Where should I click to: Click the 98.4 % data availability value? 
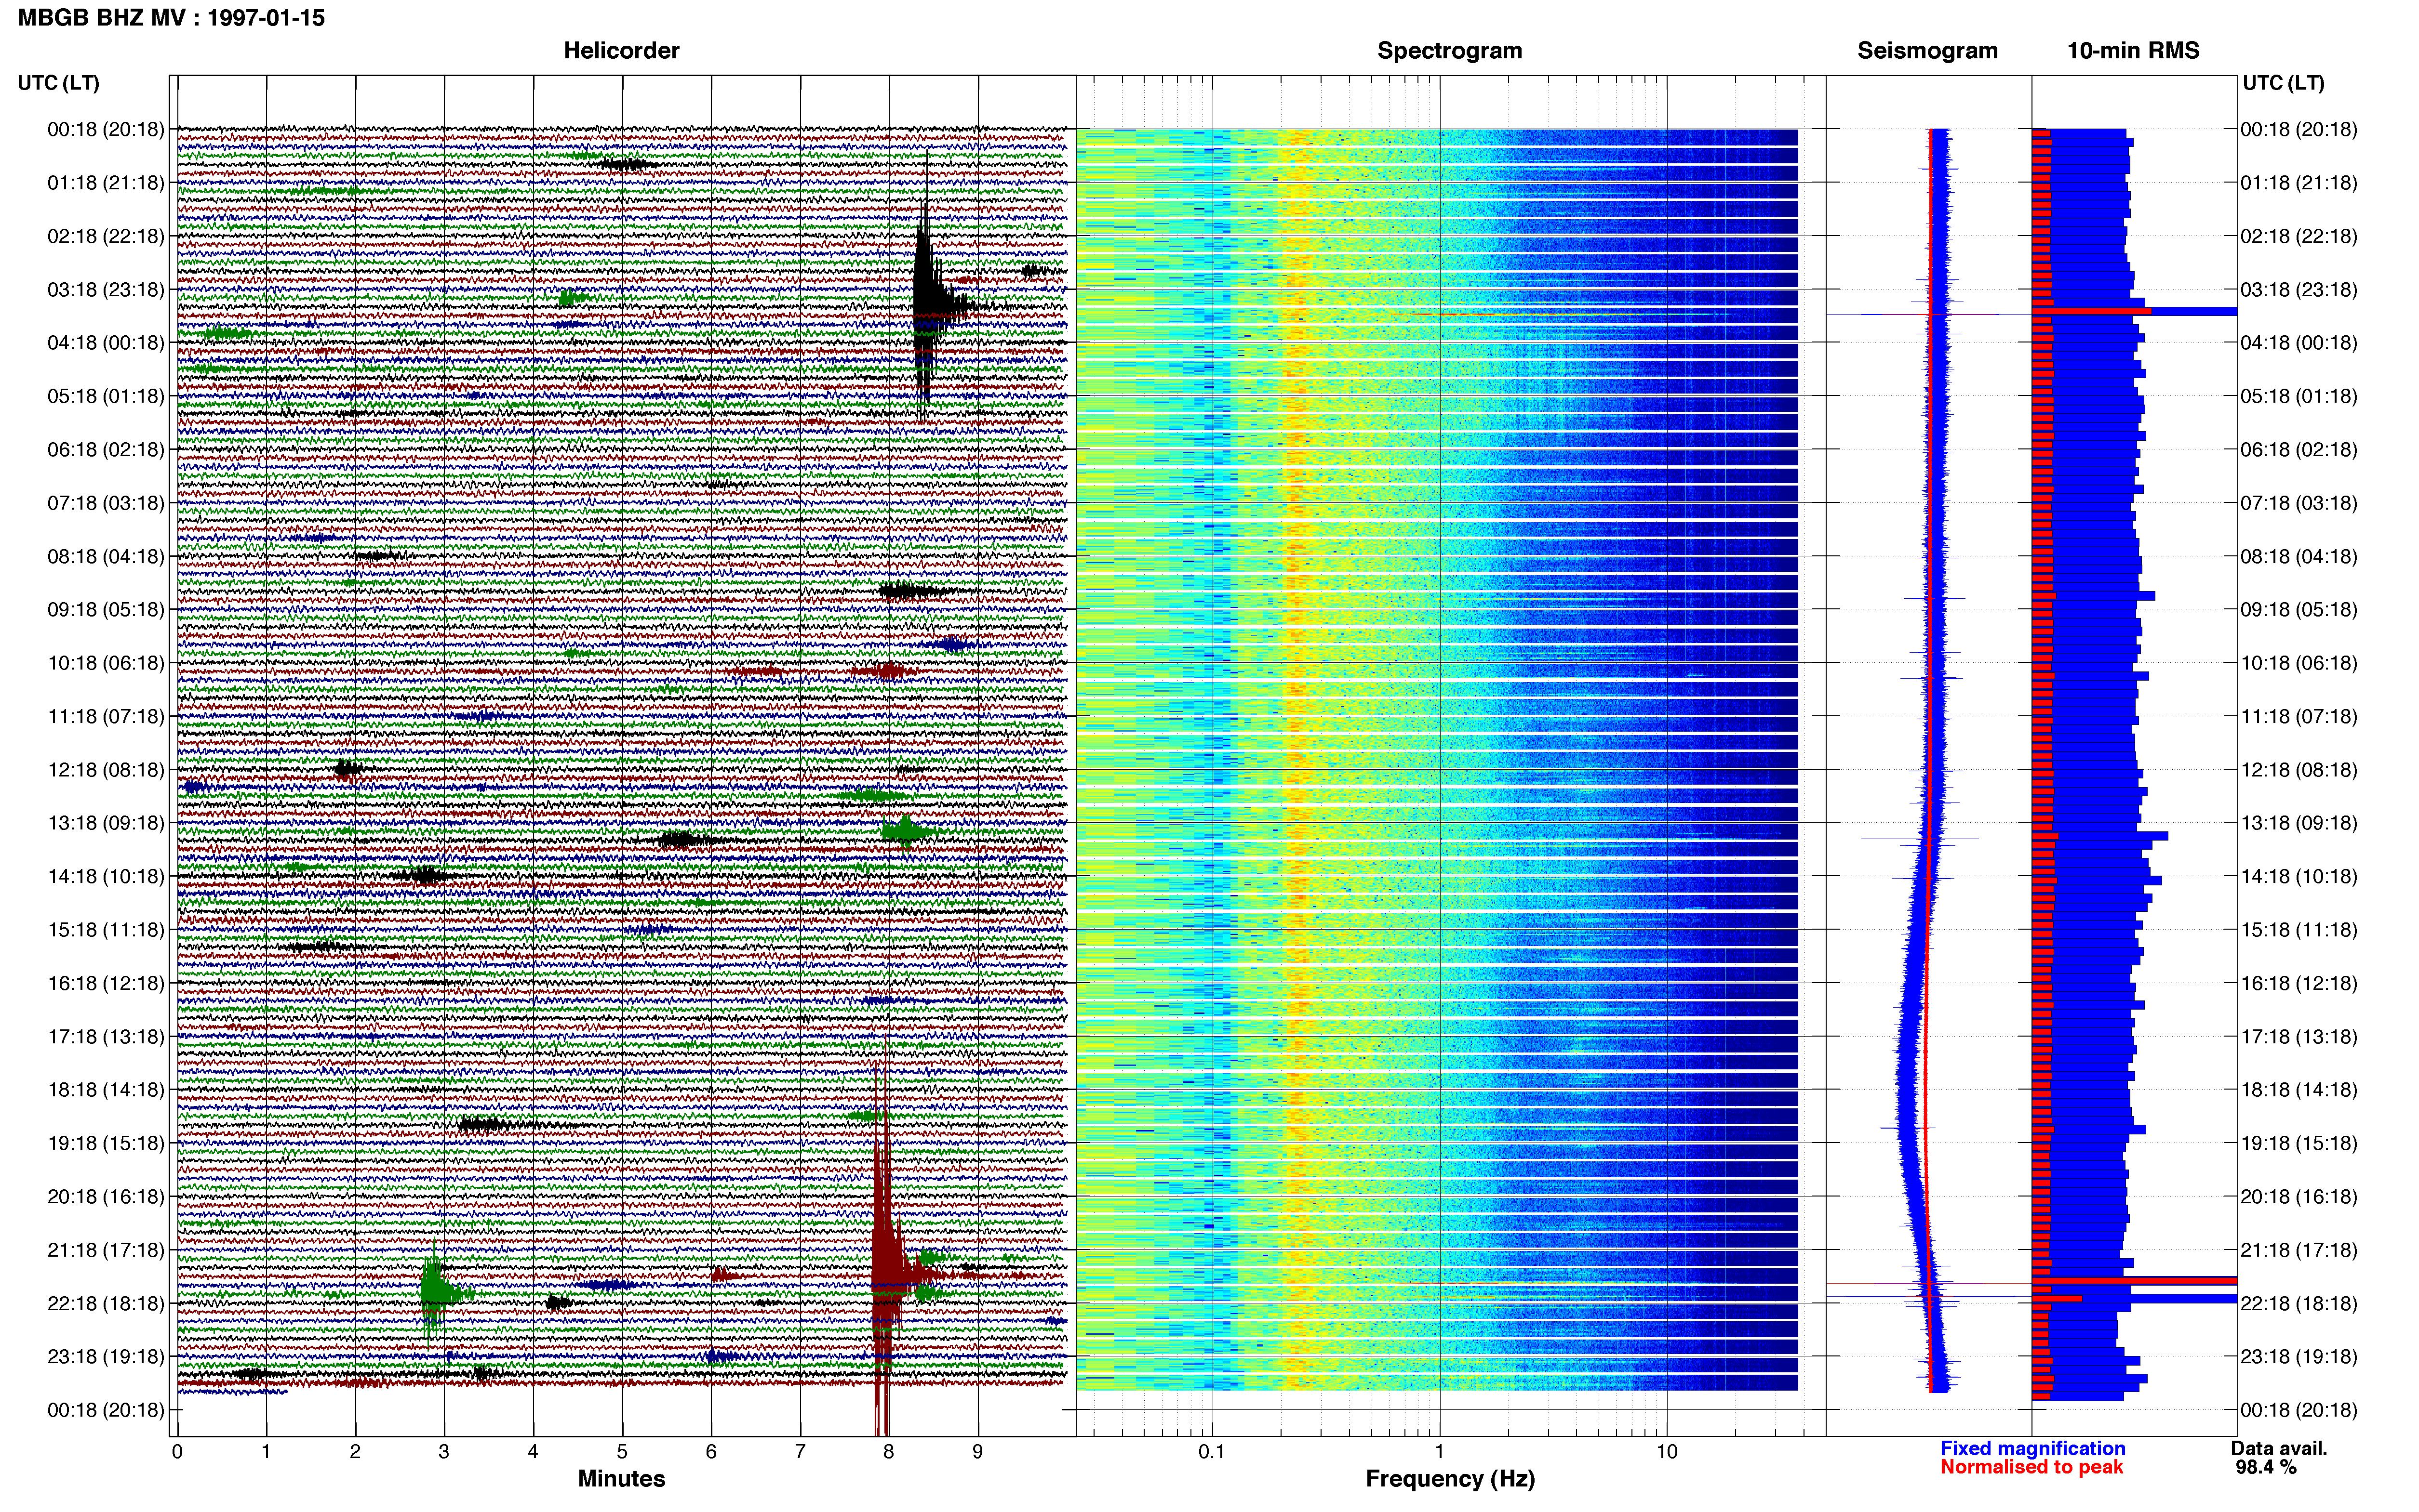point(2266,1467)
